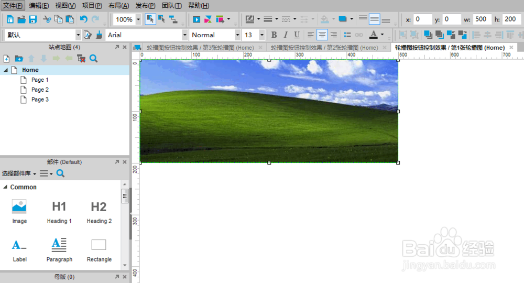
Task: Open the 视图 menu
Action: pos(65,5)
